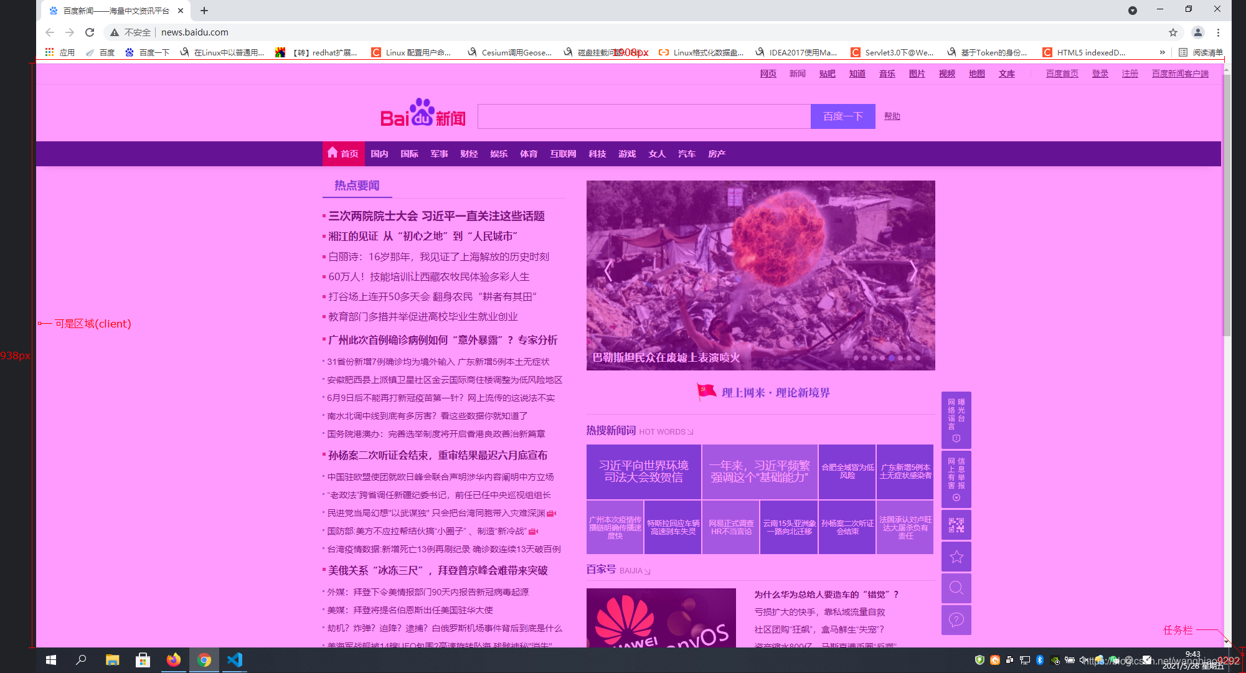Select the highlighted carousel indicator dot
Screen dimensions: 1246x673
(892, 358)
